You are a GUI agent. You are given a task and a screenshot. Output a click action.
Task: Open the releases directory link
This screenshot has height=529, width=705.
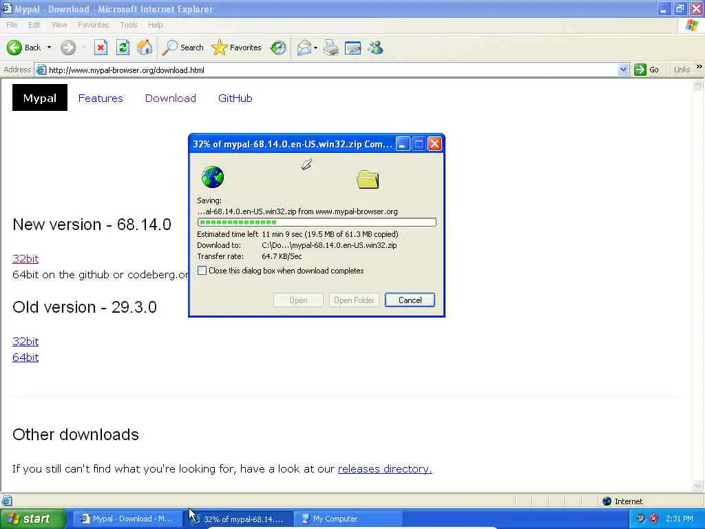coord(385,468)
